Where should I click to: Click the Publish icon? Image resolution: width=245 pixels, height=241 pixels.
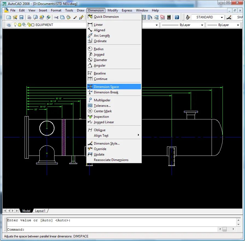(x=42, y=17)
